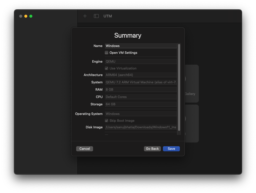Create a new virtual machine with the plus icon
Viewport: 256px width, 193px height.
(85, 16)
